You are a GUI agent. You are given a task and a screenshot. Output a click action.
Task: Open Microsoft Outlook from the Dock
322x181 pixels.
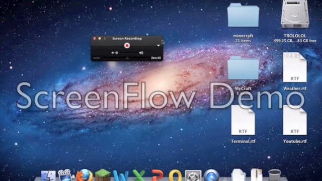coord(175,175)
